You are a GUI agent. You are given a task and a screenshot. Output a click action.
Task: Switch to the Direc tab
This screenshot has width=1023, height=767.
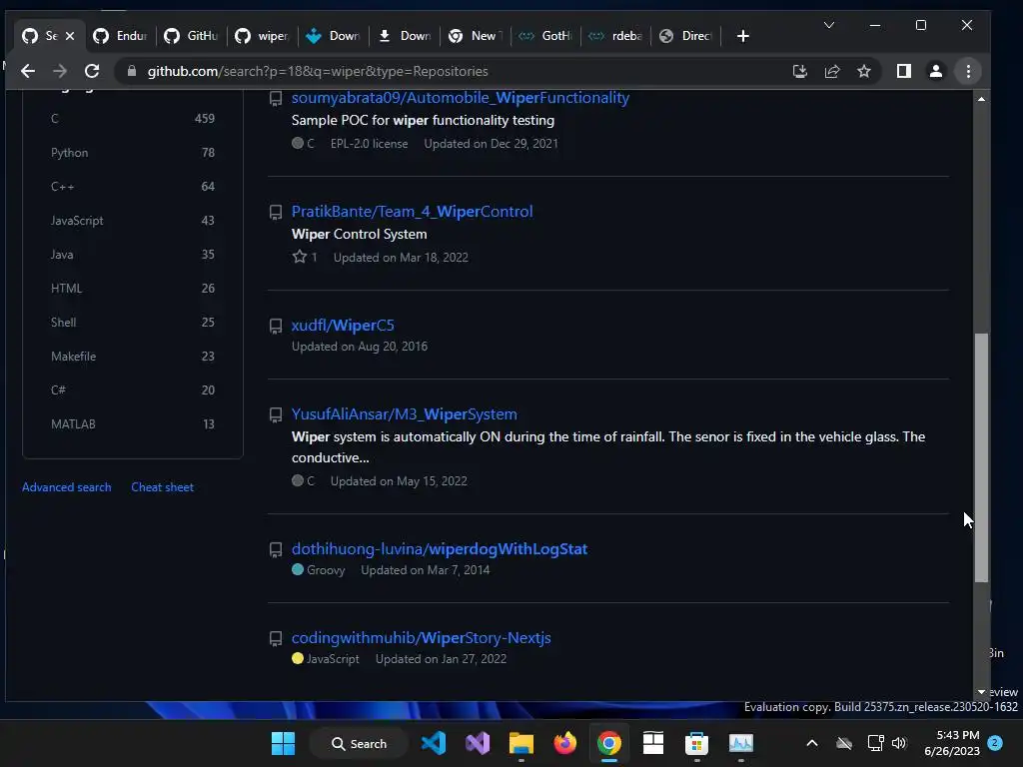pyautogui.click(x=686, y=36)
